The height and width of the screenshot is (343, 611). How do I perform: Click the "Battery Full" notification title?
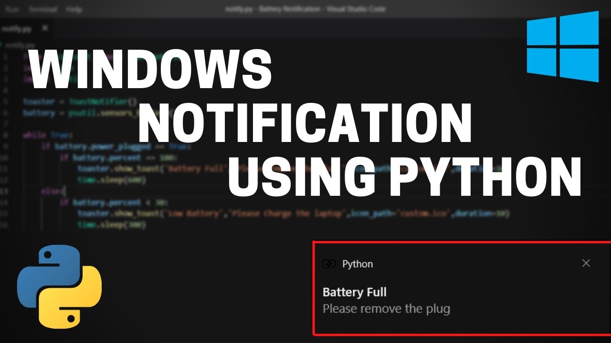[x=355, y=292]
